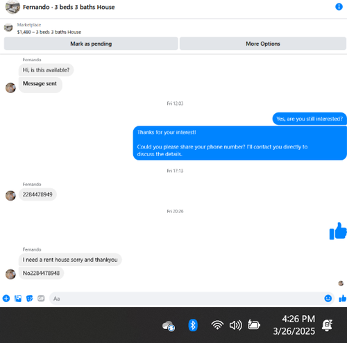Open the volume speaker tray icon

click(x=235, y=325)
